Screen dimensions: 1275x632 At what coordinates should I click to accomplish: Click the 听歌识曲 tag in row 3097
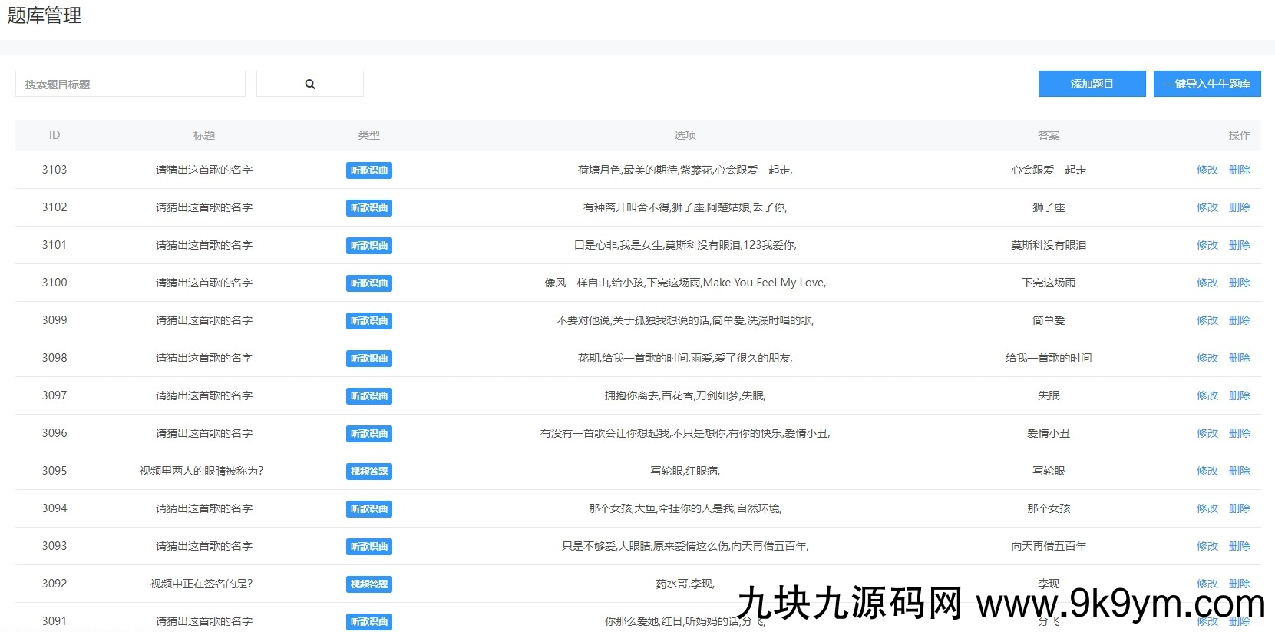[x=369, y=395]
